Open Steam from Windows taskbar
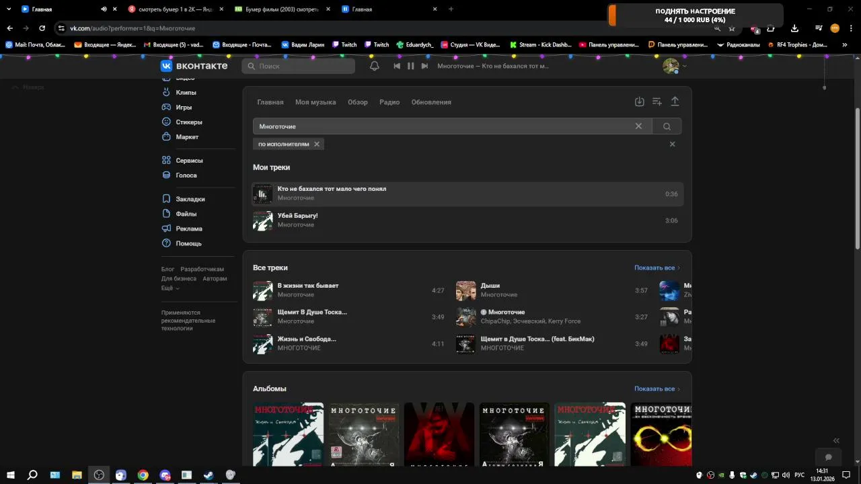The width and height of the screenshot is (861, 484). (209, 475)
